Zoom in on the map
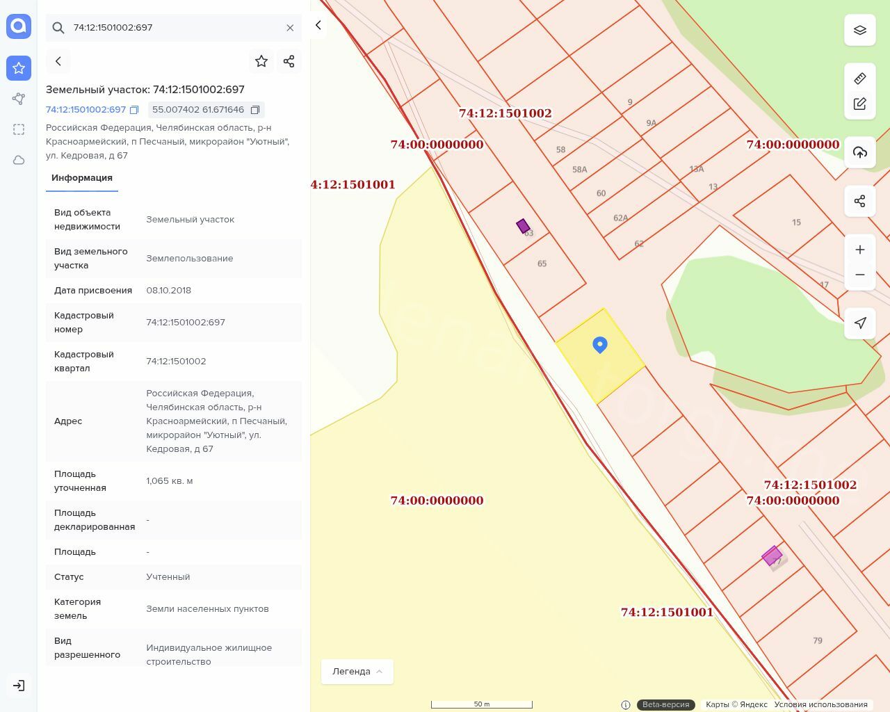The width and height of the screenshot is (890, 712). tap(860, 250)
